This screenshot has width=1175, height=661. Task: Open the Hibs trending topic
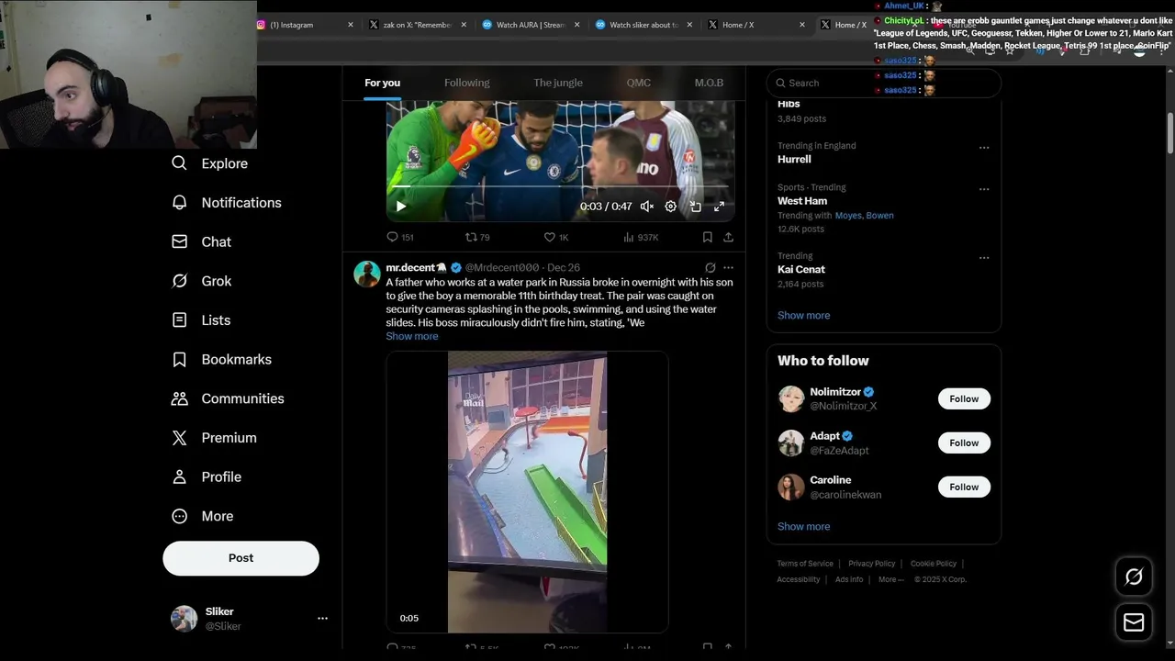789,104
